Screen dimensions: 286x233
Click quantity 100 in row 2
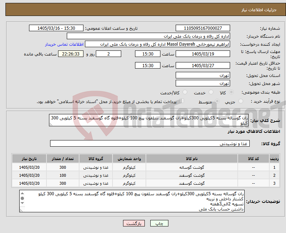tap(63, 175)
